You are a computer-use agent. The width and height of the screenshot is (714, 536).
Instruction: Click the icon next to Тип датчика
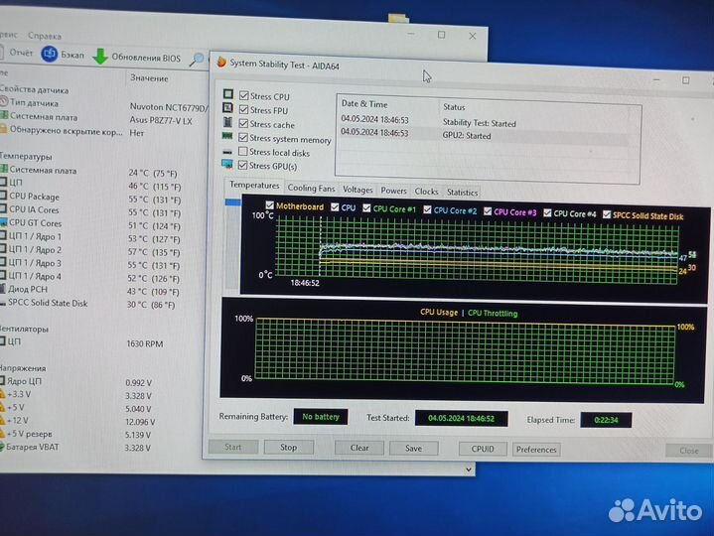pos(4,102)
